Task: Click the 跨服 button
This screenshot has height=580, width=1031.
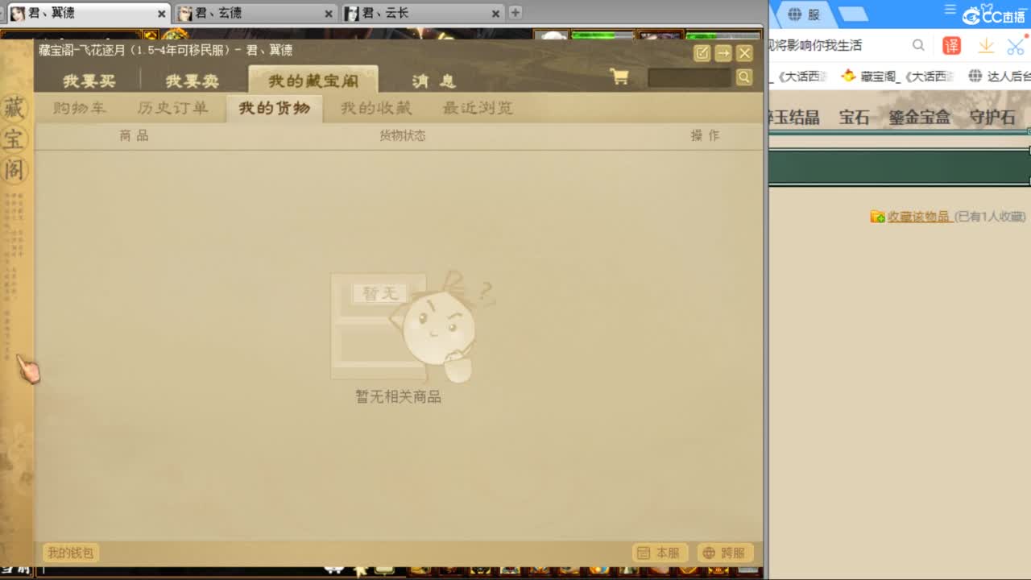Action: (x=725, y=553)
